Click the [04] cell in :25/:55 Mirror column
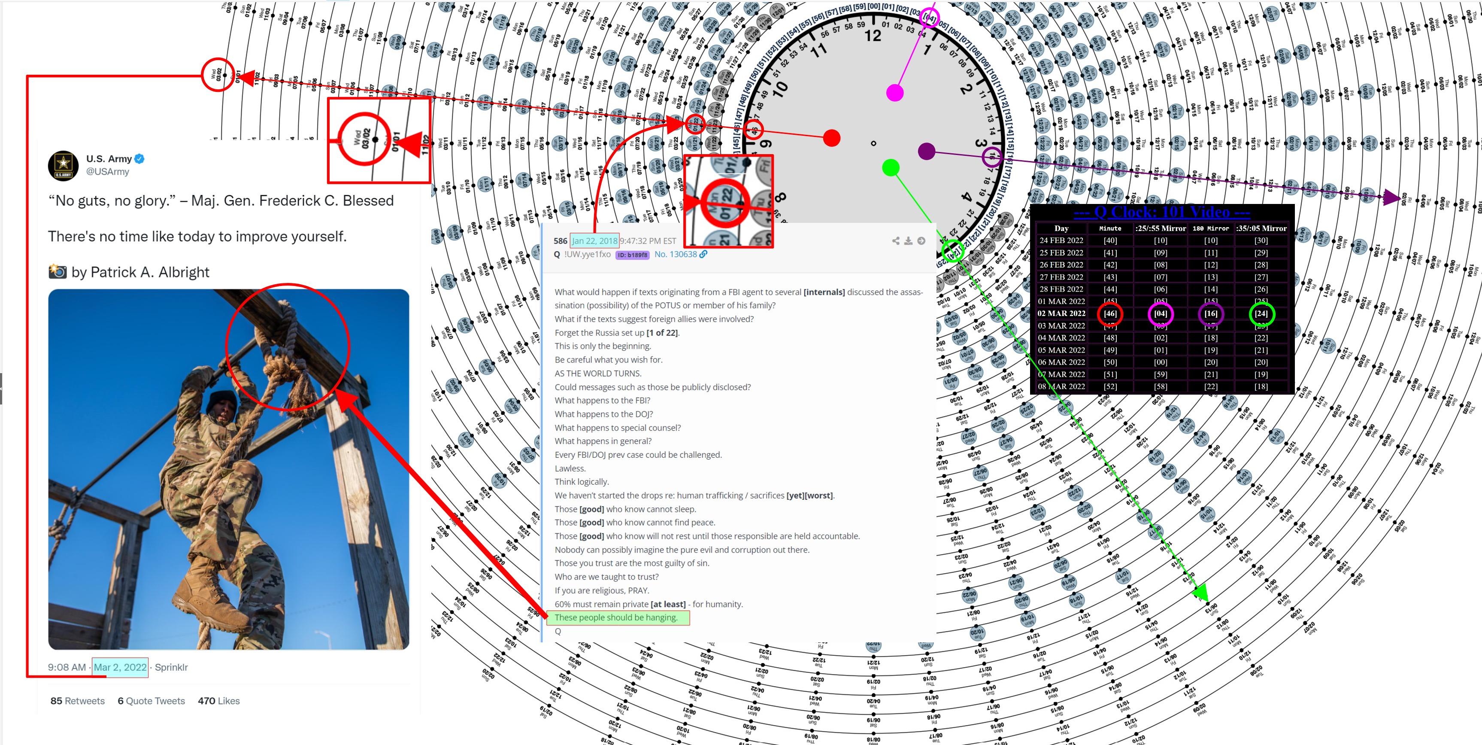This screenshot has height=745, width=1482. (x=1161, y=313)
